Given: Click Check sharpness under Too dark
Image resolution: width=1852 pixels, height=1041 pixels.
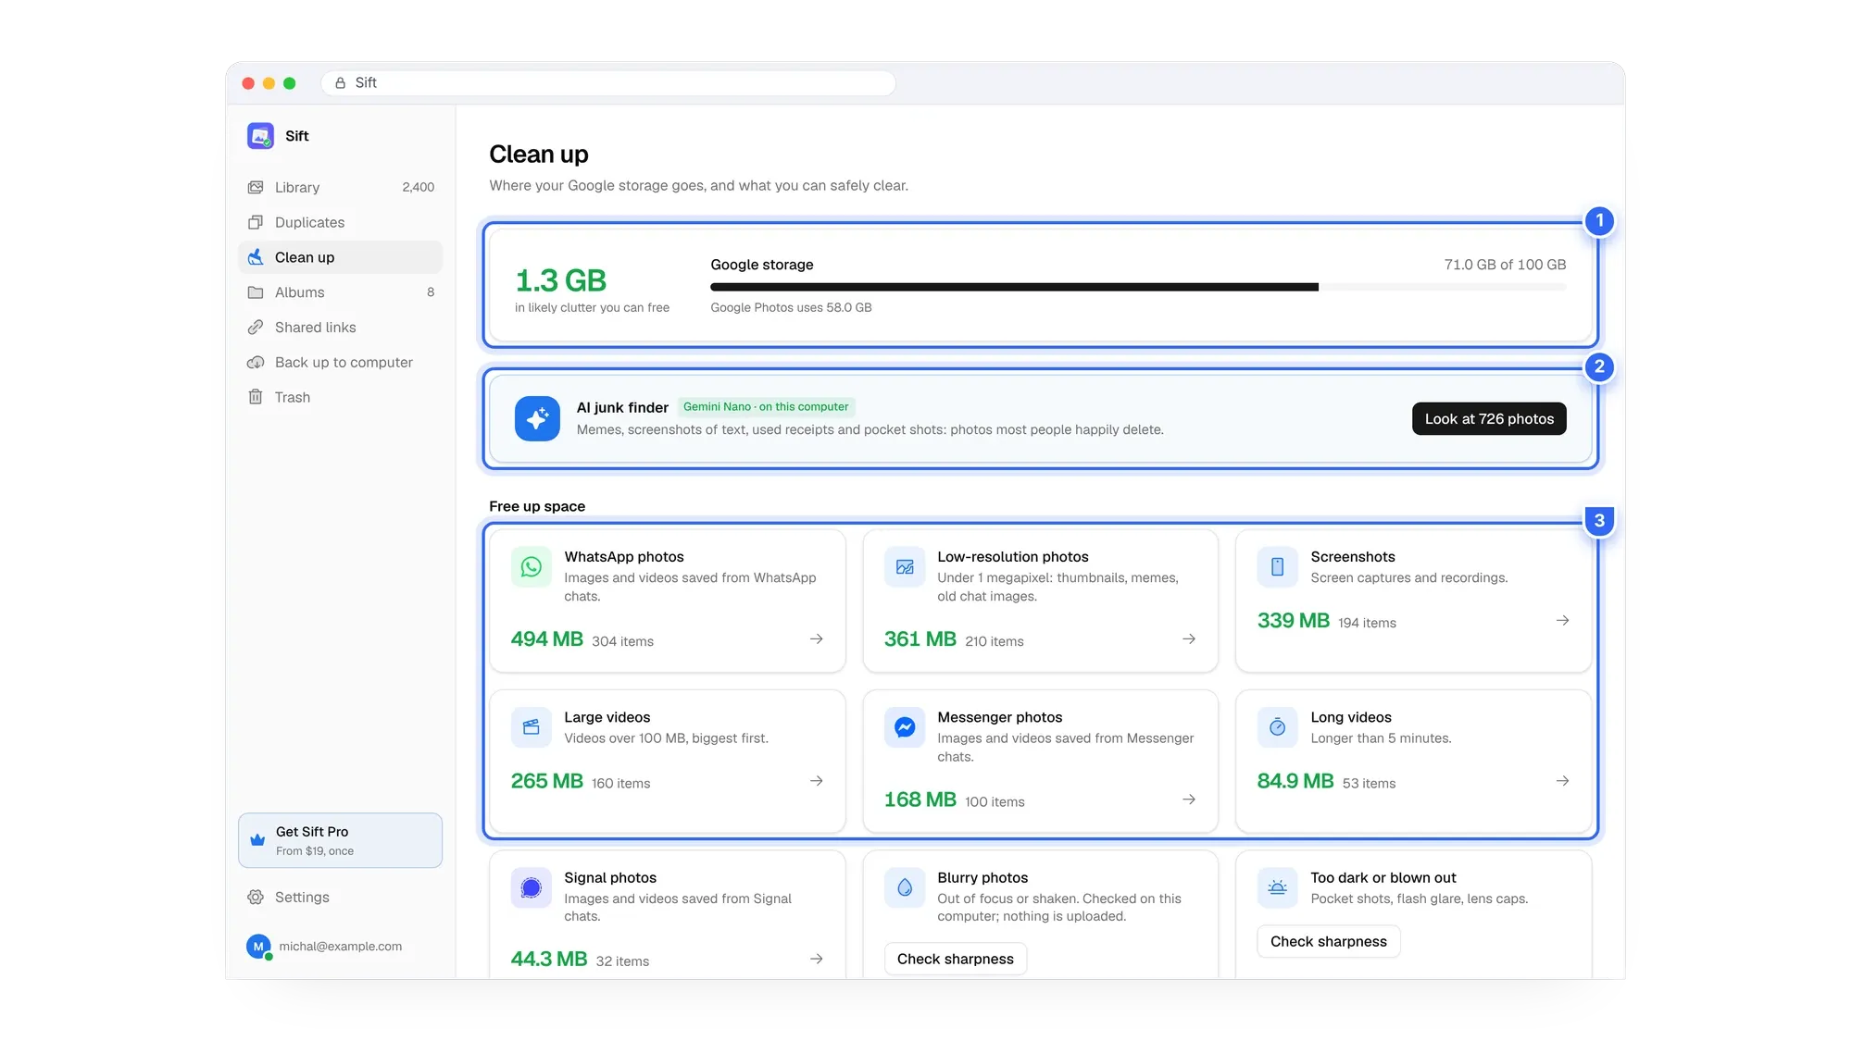Looking at the screenshot, I should tap(1328, 941).
